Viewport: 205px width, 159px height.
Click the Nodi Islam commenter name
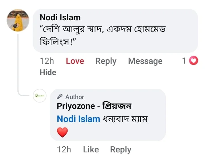click(60, 17)
